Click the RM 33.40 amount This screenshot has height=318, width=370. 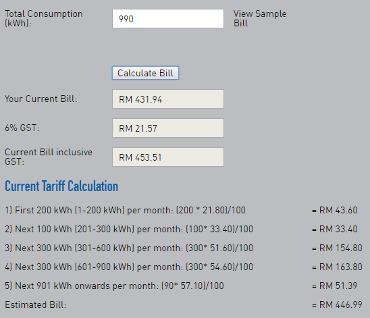335,229
